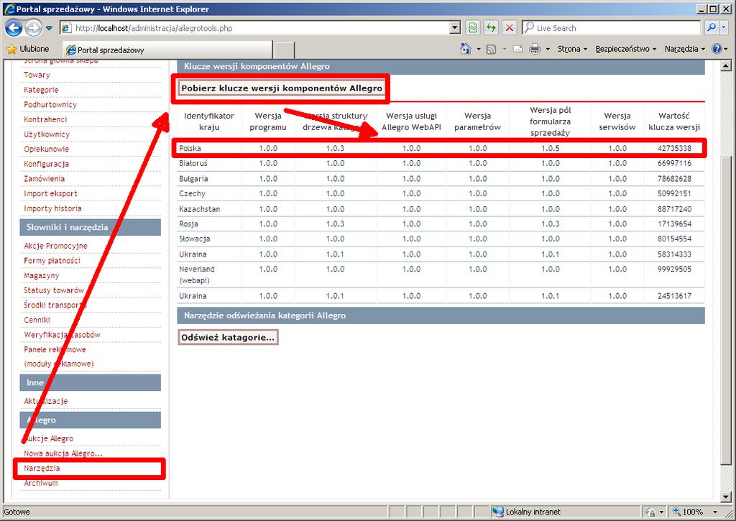This screenshot has width=736, height=521.
Task: Open the Importy historia sidebar link
Action: pos(52,208)
